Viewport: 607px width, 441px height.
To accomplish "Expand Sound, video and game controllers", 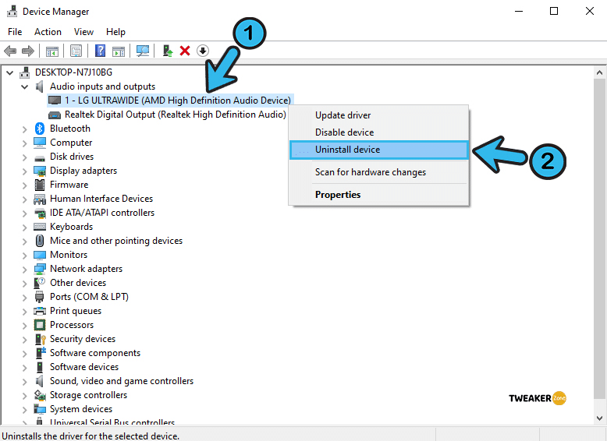I will click(x=24, y=382).
